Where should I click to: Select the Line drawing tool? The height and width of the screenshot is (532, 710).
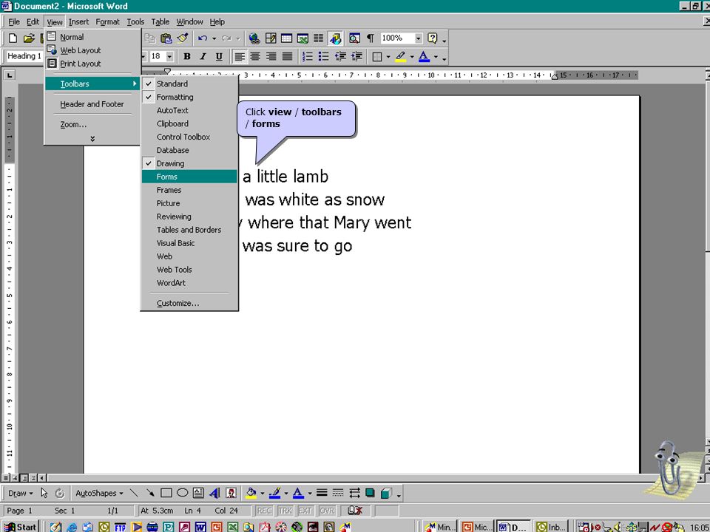(x=134, y=493)
